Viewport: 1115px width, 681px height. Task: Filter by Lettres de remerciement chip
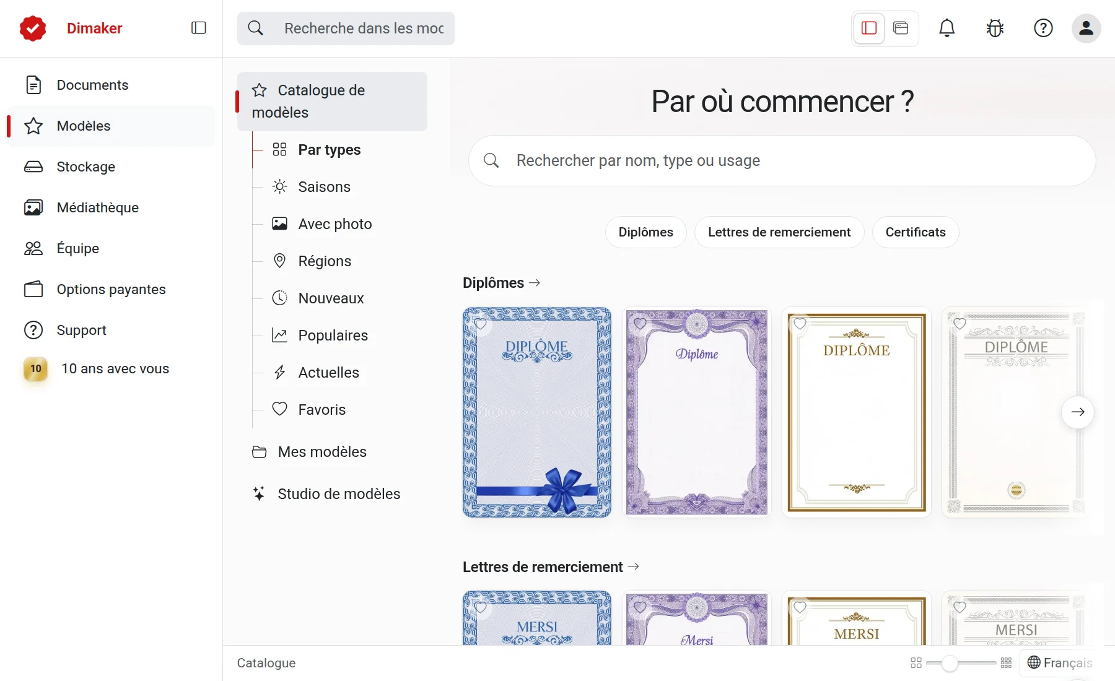pyautogui.click(x=779, y=232)
